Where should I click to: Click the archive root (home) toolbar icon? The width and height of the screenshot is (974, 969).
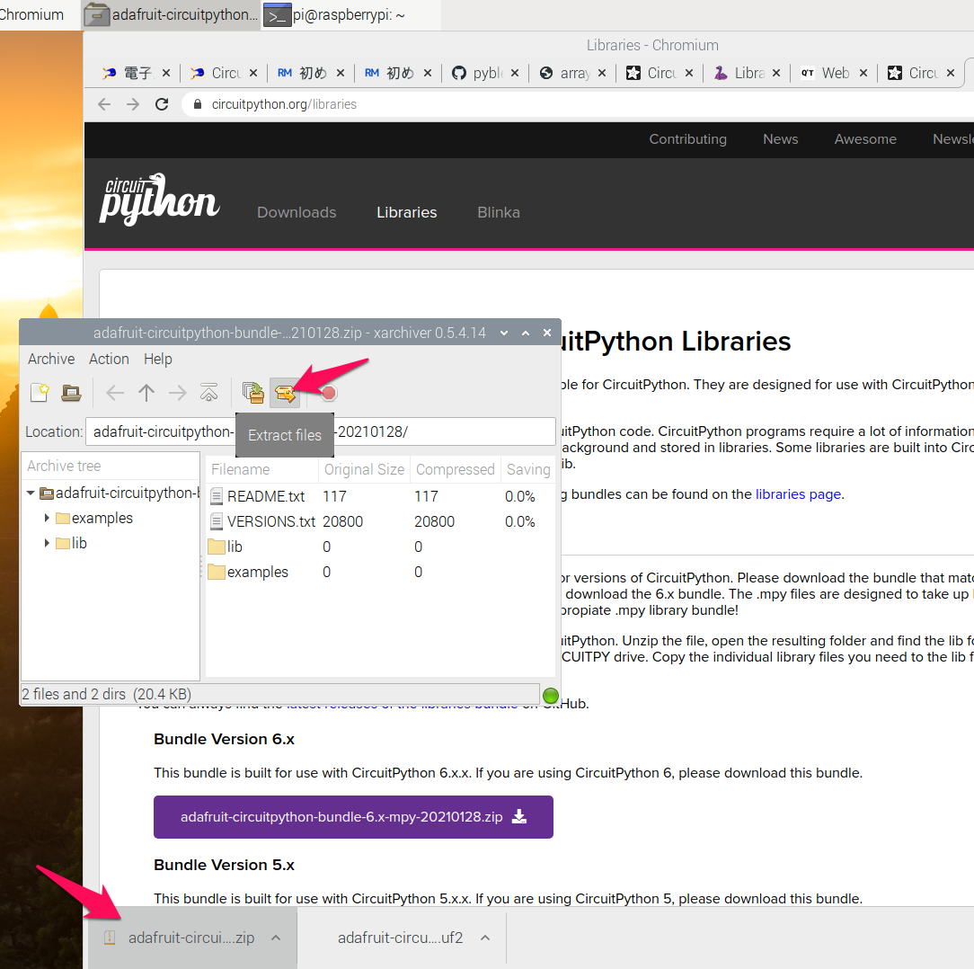point(208,393)
